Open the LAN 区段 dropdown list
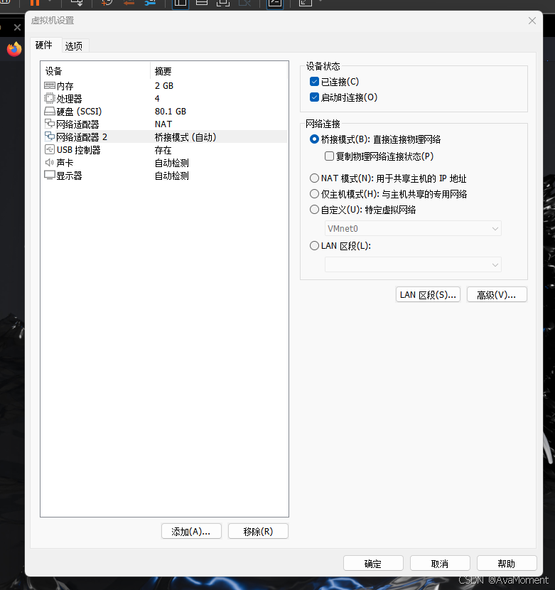The height and width of the screenshot is (590, 555). click(413, 264)
